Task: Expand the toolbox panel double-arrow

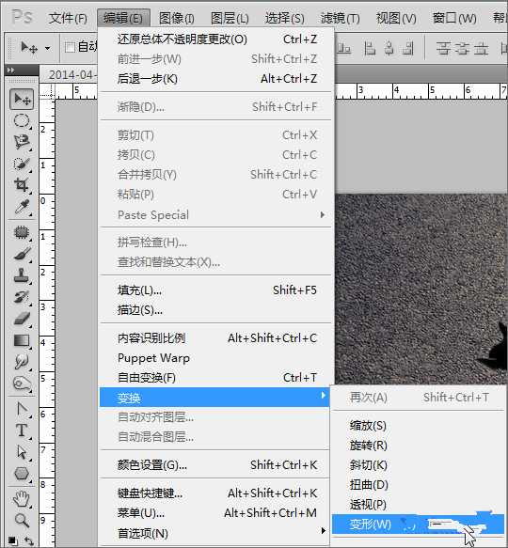Action: click(x=11, y=70)
